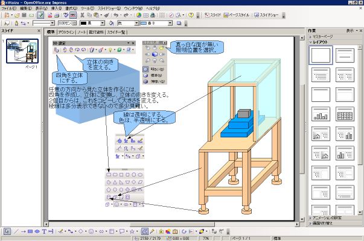Click the スライドショー toolbar button
This screenshot has height=241, width=364.
tap(266, 15)
